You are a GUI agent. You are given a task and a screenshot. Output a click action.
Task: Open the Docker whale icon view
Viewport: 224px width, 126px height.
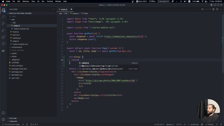click(x=3, y=50)
